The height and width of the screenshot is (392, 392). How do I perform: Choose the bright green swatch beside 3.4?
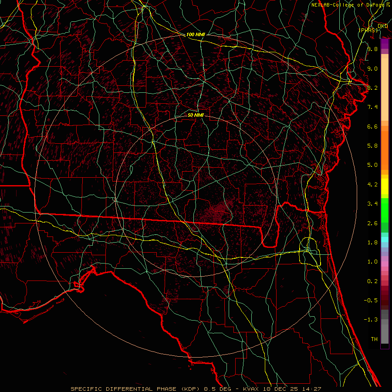click(385, 204)
